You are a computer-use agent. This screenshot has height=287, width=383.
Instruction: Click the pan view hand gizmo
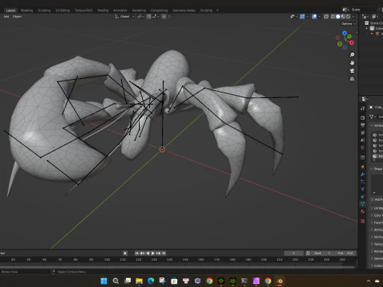(352, 63)
